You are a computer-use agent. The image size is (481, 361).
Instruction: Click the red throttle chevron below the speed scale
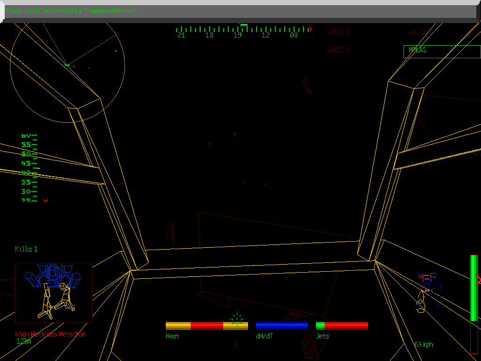46,201
